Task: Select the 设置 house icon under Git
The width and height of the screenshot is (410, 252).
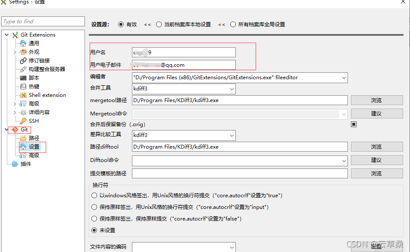Action: [x=23, y=147]
